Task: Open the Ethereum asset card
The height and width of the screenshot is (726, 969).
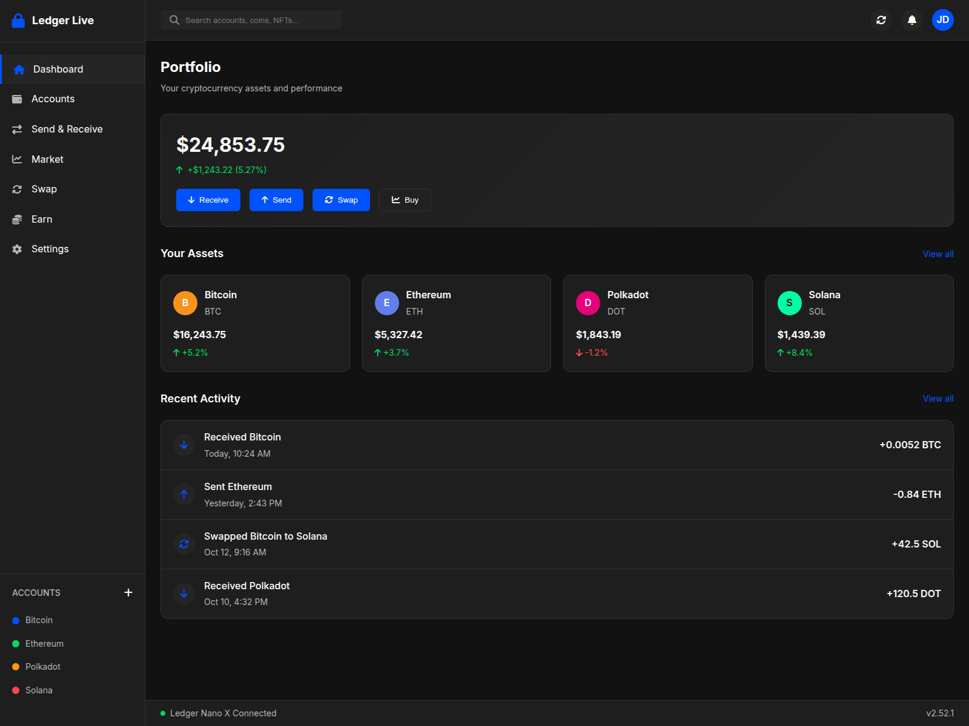Action: (x=457, y=324)
